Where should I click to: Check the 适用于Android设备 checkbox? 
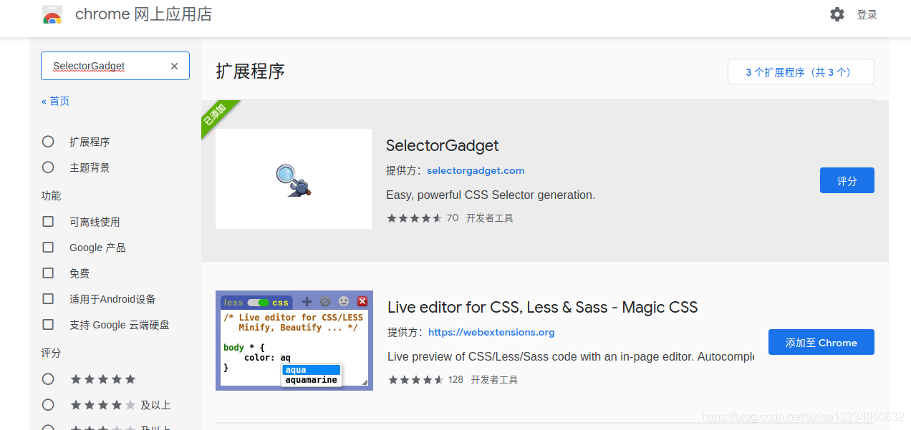point(48,299)
